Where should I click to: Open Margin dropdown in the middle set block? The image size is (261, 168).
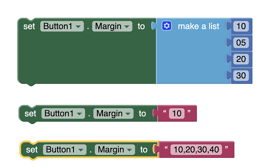pos(113,114)
